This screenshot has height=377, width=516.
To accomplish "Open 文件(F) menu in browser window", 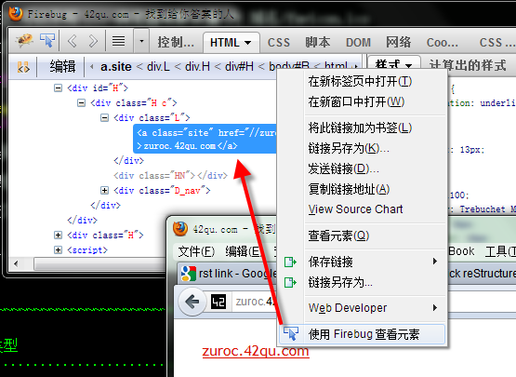I will coord(196,251).
